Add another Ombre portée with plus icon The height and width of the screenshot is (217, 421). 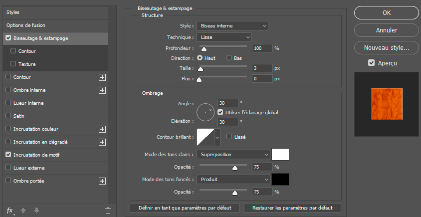(x=102, y=181)
